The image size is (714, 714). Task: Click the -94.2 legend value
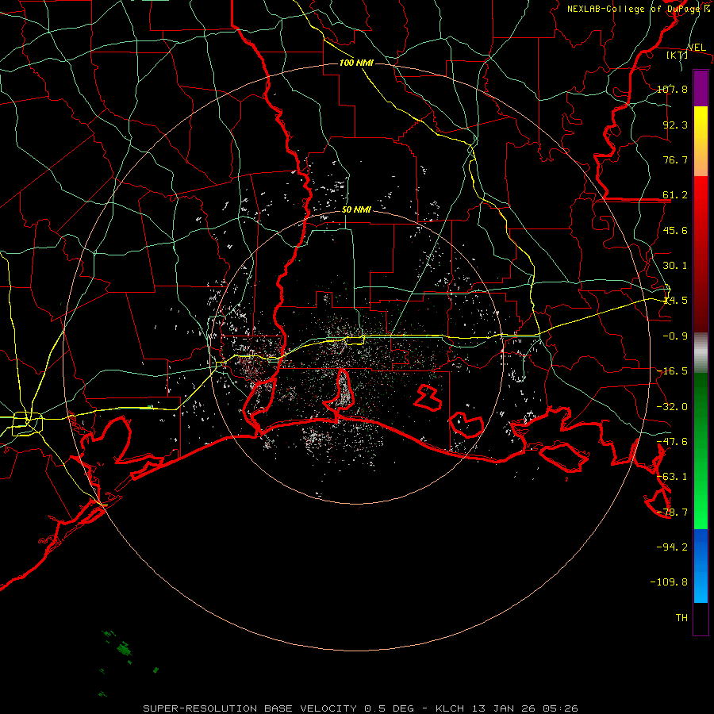(x=672, y=547)
